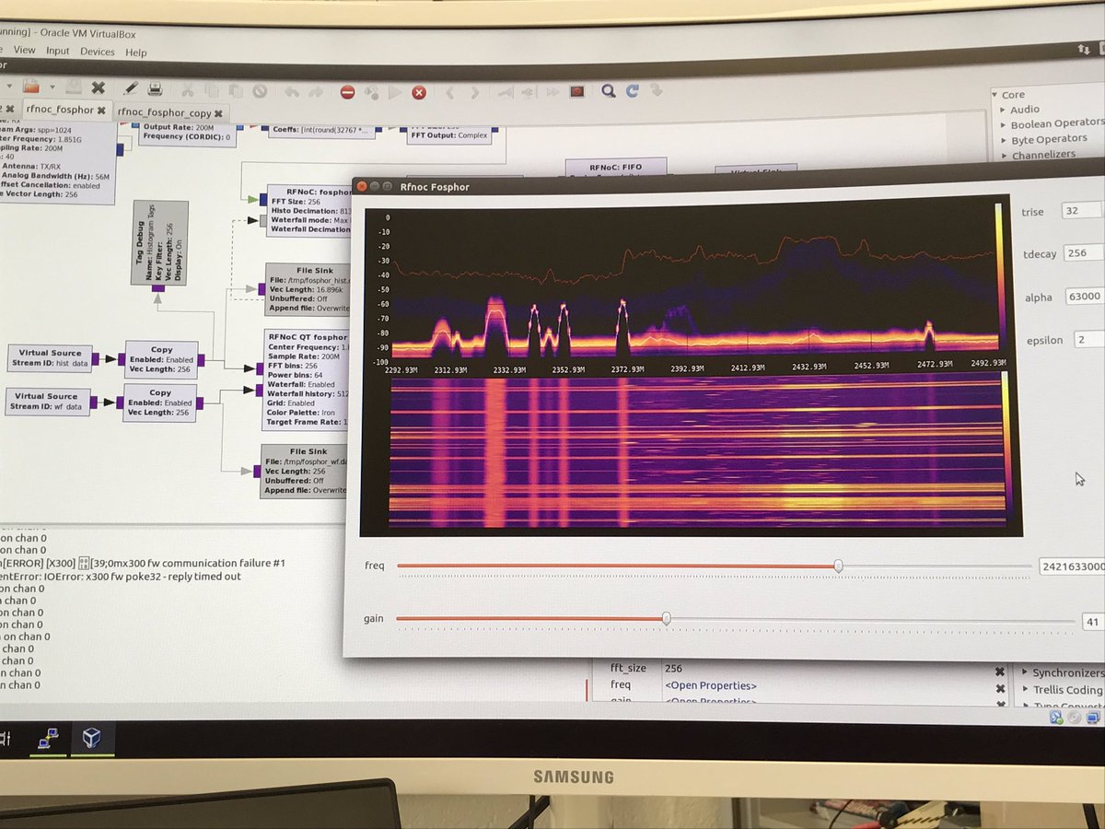Image resolution: width=1105 pixels, height=829 pixels.
Task: Click the Delete block toolbar icon
Action: click(260, 91)
